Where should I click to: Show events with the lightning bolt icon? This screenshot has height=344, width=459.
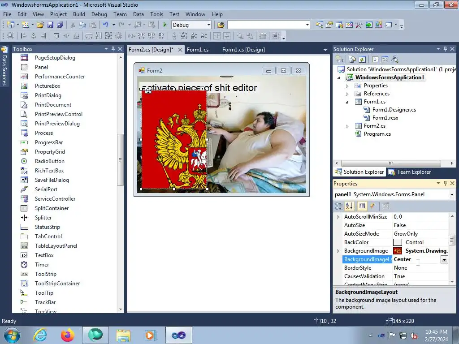[372, 206]
